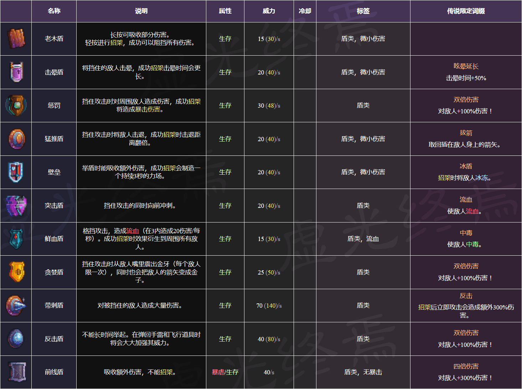522x389 pixels.
Task: Click the 招架 link in 老木盾 description
Action: (x=117, y=43)
